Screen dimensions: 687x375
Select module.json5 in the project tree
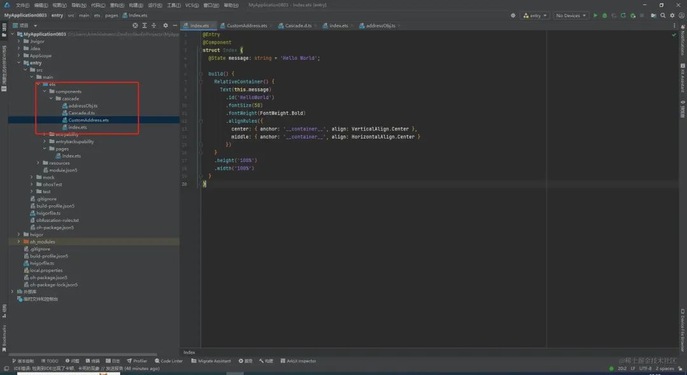coord(63,170)
